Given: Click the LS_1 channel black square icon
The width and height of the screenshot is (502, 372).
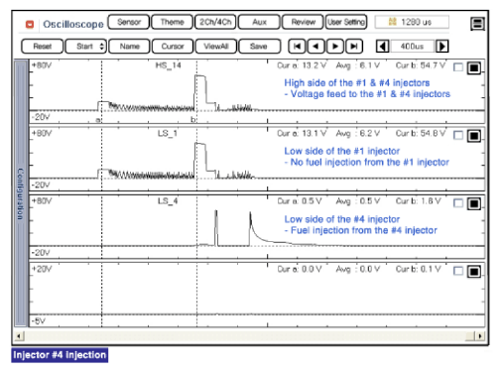Looking at the screenshot, I should point(474,136).
